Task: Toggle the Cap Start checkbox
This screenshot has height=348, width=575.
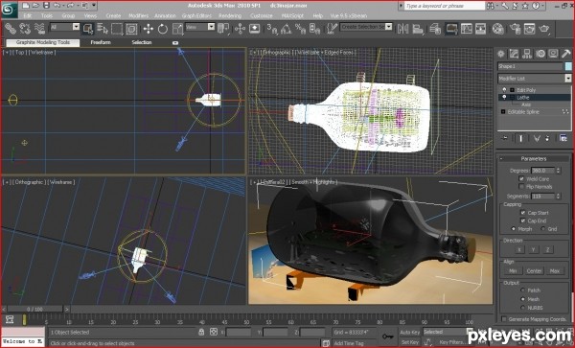Action: pos(523,213)
